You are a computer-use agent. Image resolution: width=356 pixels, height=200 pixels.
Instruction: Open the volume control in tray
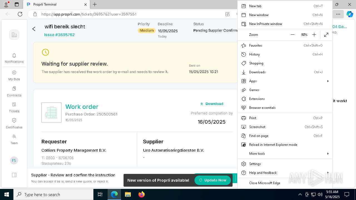coord(320,194)
